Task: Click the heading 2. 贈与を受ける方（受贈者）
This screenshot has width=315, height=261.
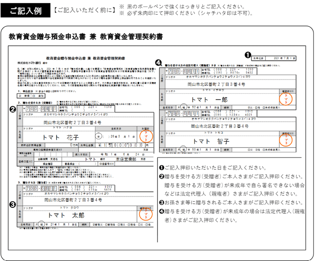Action: pyautogui.click(x=35, y=103)
